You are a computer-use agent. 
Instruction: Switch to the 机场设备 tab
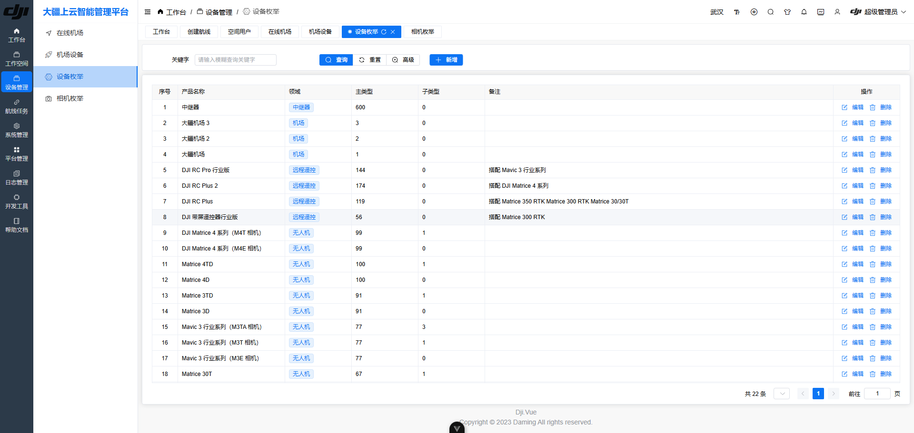tap(320, 32)
